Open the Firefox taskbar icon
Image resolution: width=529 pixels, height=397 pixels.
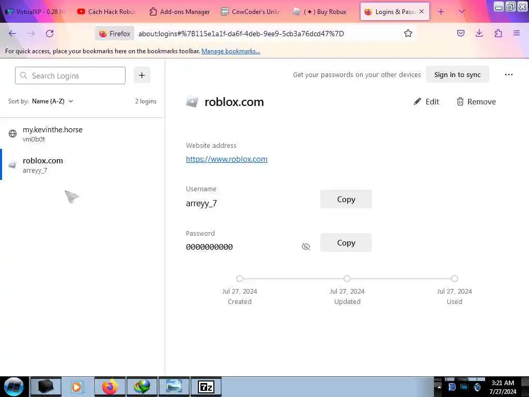point(110,387)
